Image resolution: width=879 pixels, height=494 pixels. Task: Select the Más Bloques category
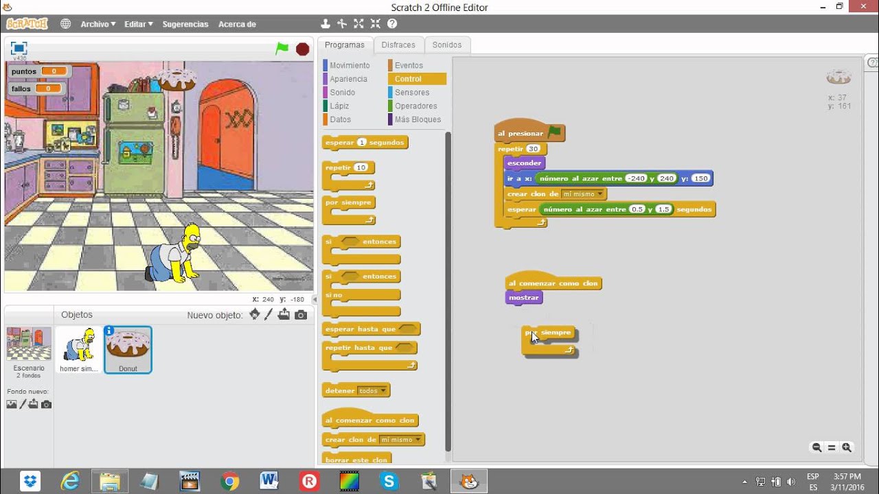tap(418, 119)
